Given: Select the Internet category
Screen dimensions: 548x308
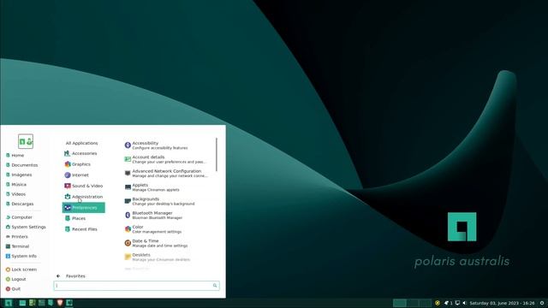Looking at the screenshot, I should click(76, 175).
